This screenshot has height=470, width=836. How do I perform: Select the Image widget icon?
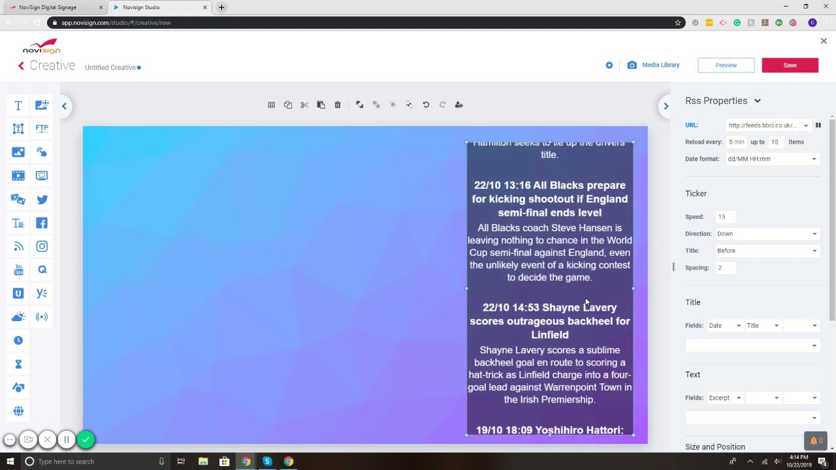pyautogui.click(x=18, y=152)
